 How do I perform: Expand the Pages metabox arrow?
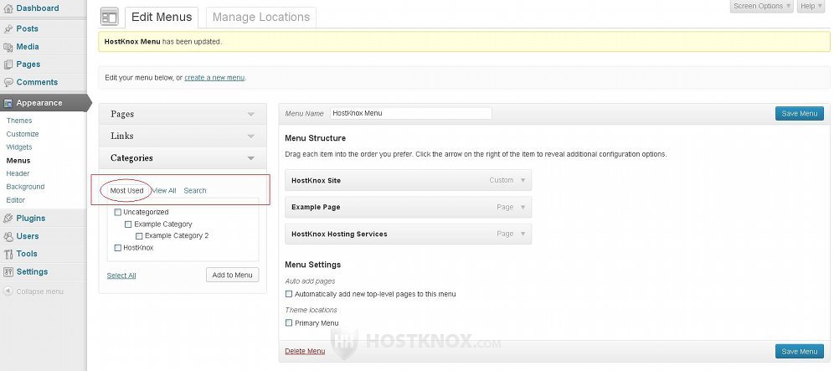tap(251, 114)
